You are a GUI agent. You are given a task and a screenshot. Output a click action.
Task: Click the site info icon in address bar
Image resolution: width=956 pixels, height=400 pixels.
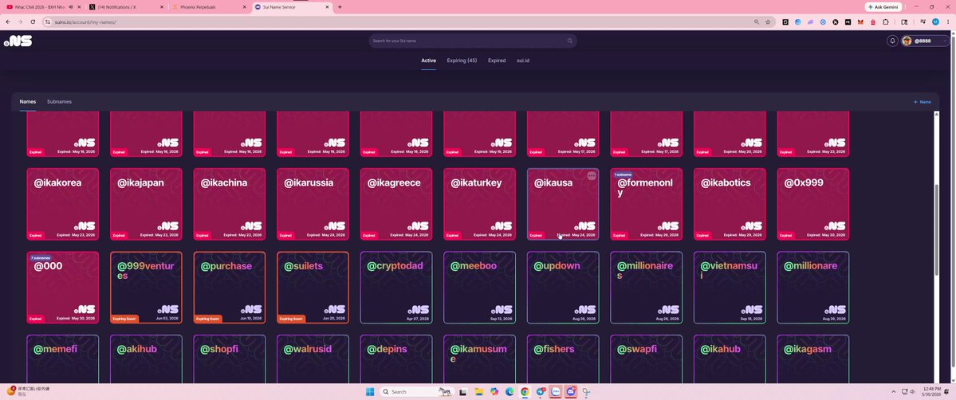tap(48, 22)
